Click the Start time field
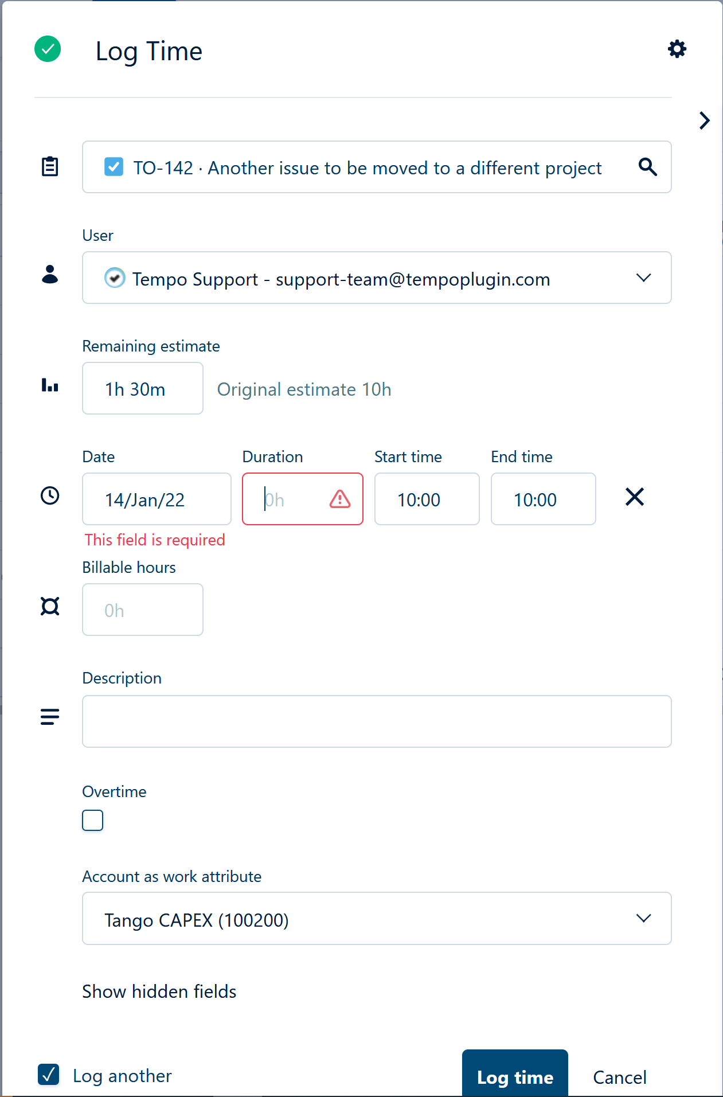The image size is (723, 1097). coord(427,499)
